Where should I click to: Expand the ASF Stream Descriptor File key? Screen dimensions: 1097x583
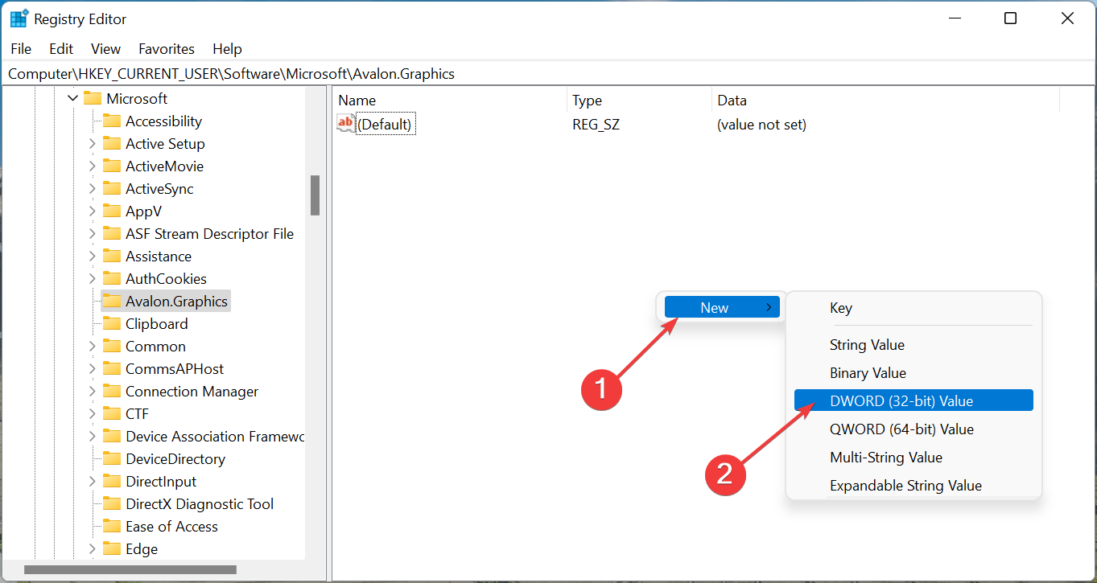pyautogui.click(x=92, y=234)
